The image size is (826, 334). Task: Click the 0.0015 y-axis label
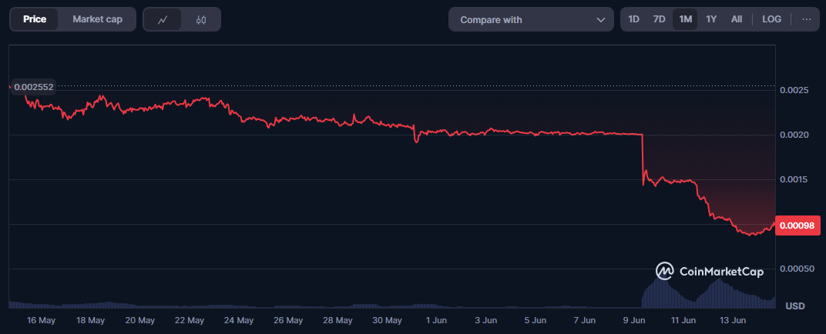tap(794, 180)
